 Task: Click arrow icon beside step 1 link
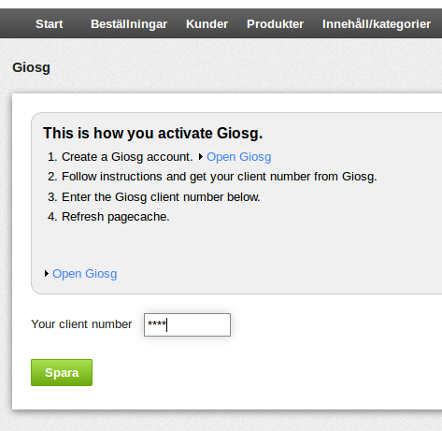pos(201,156)
